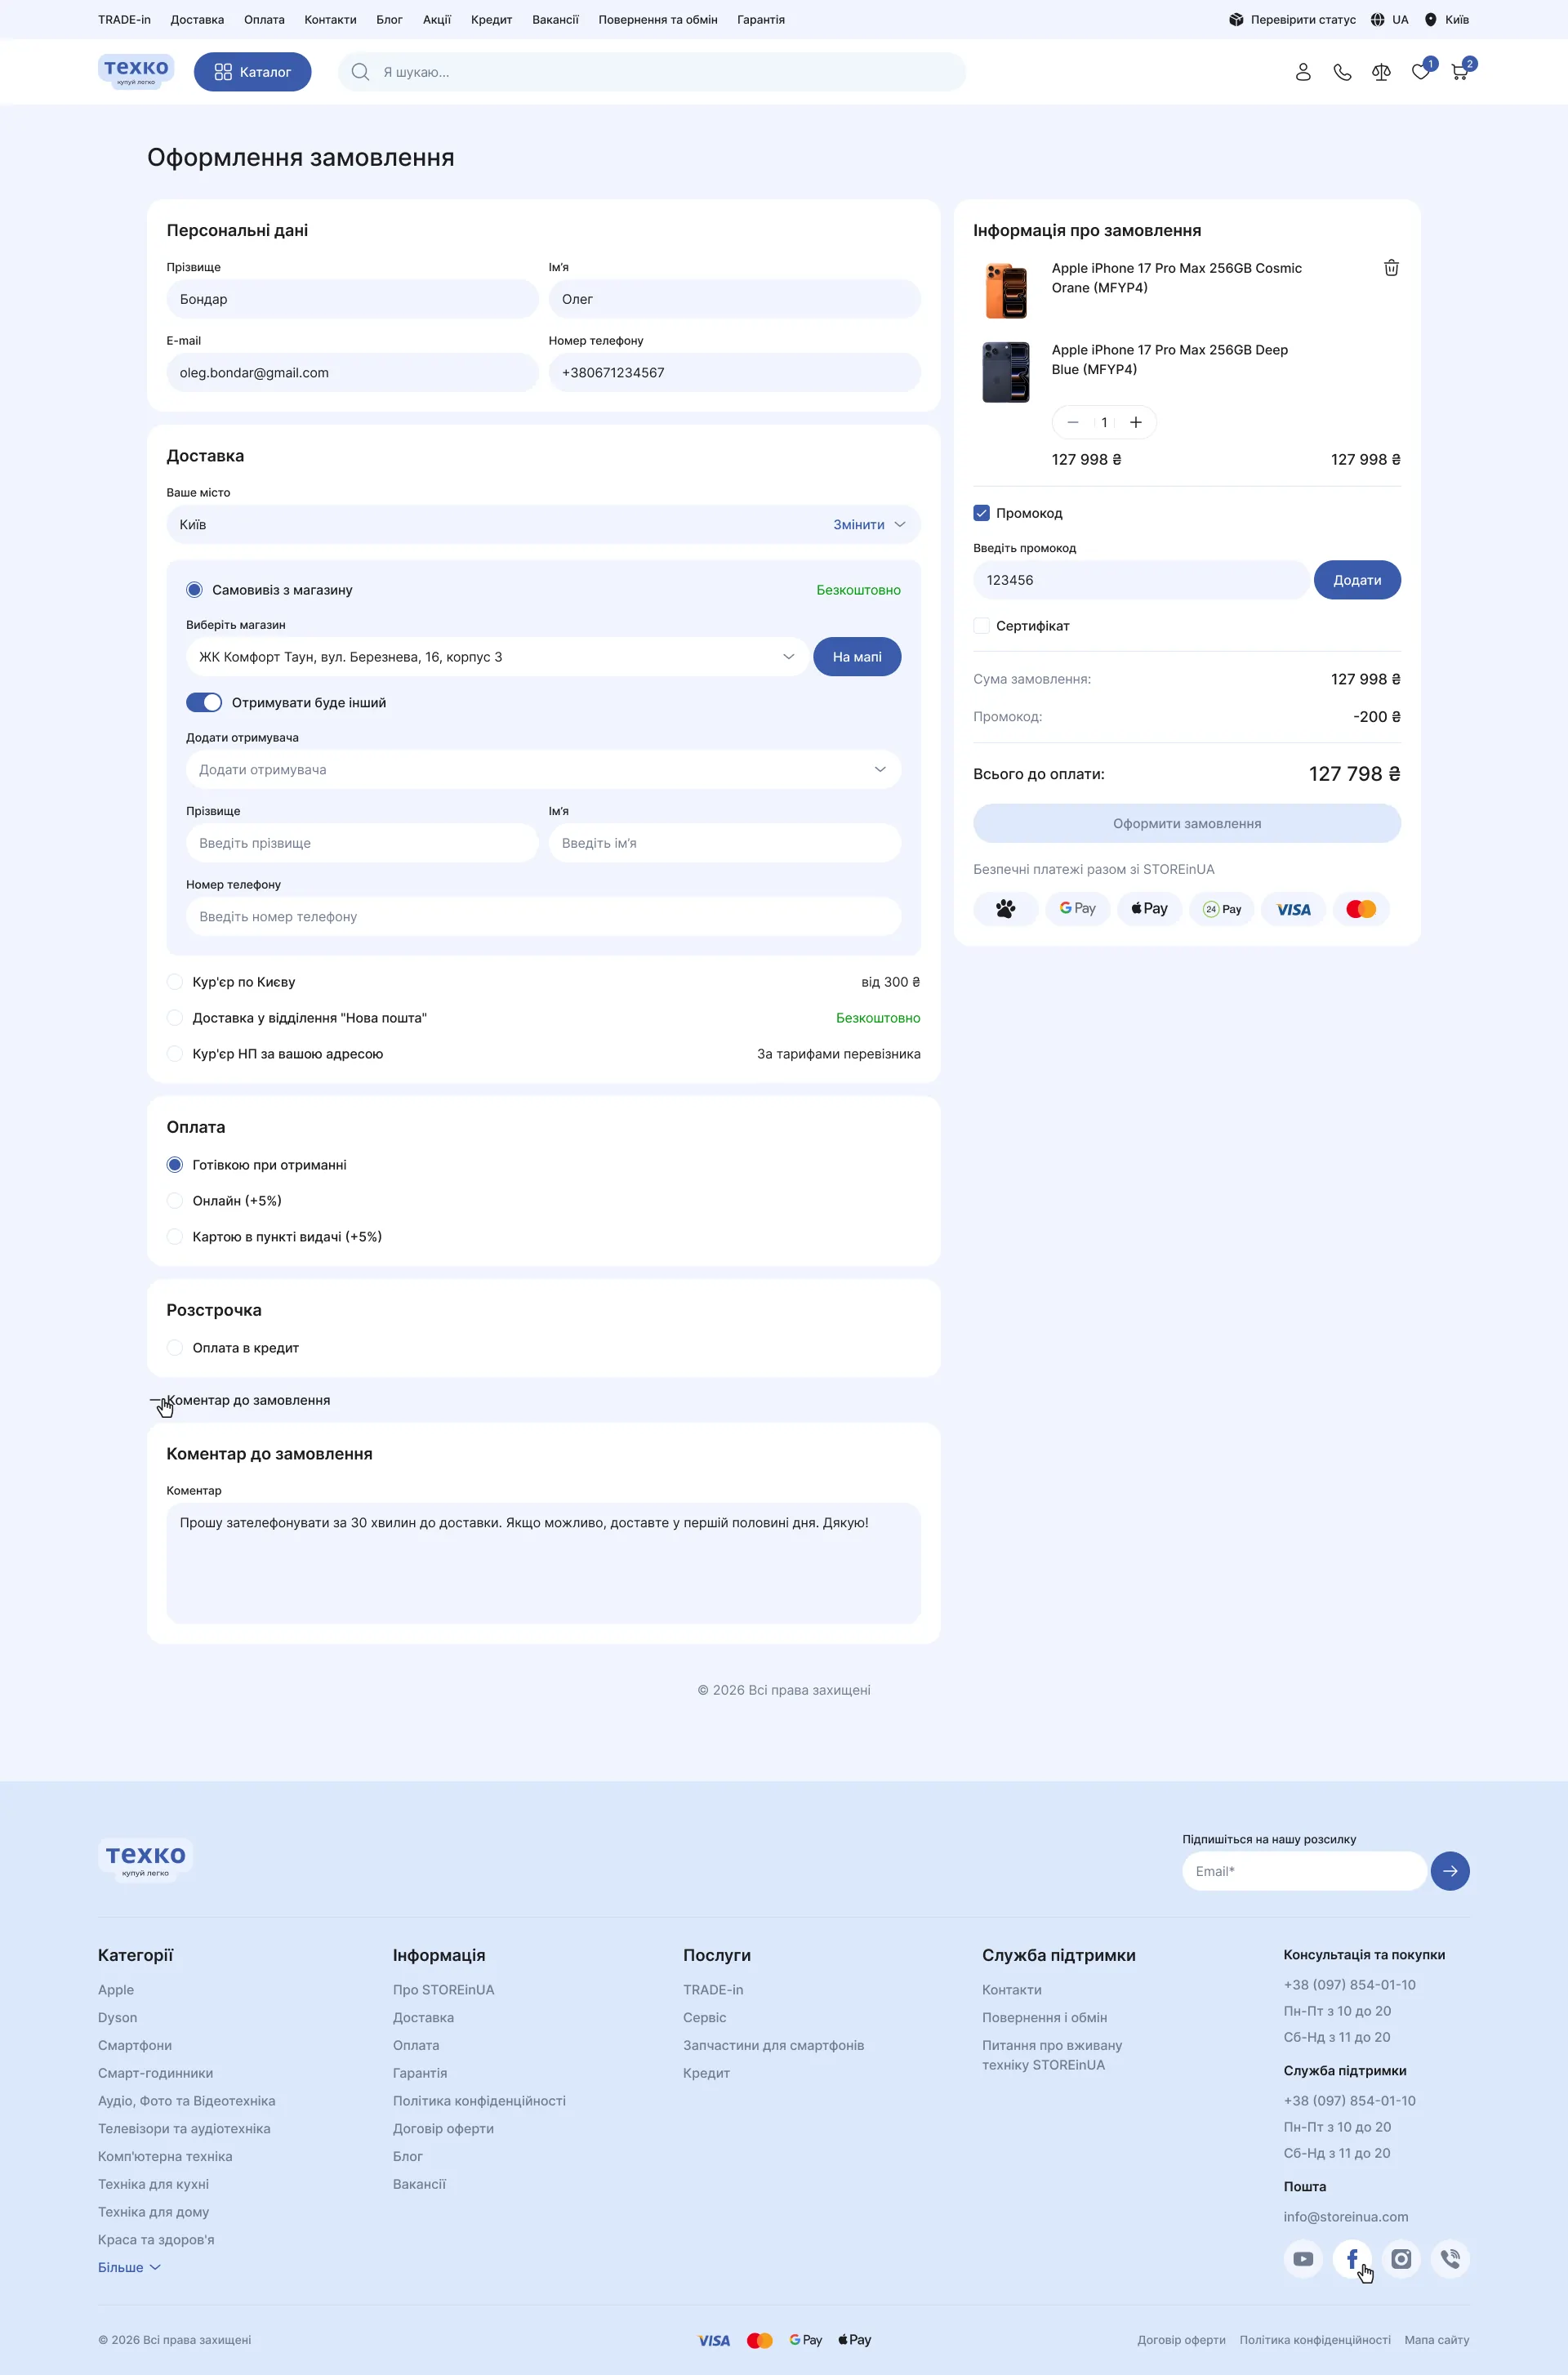Click the Apple Pay badge in order panel
This screenshot has width=1568, height=2375.
coord(1149,909)
